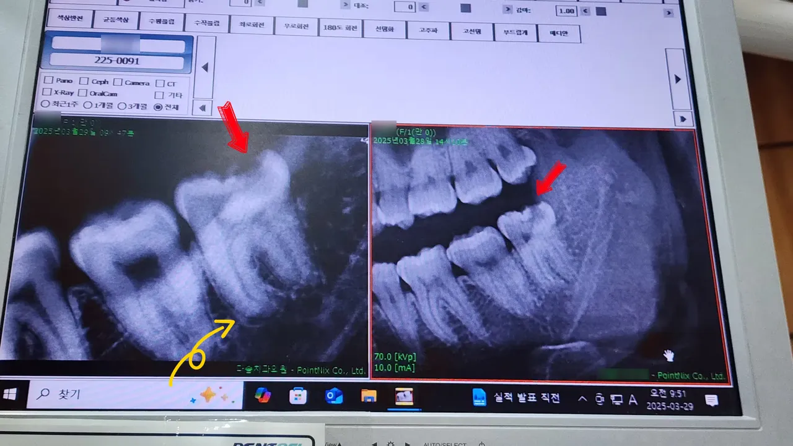This screenshot has height=446, width=793.
Task: Click small right arrow at strip's right end
Action: point(683,118)
